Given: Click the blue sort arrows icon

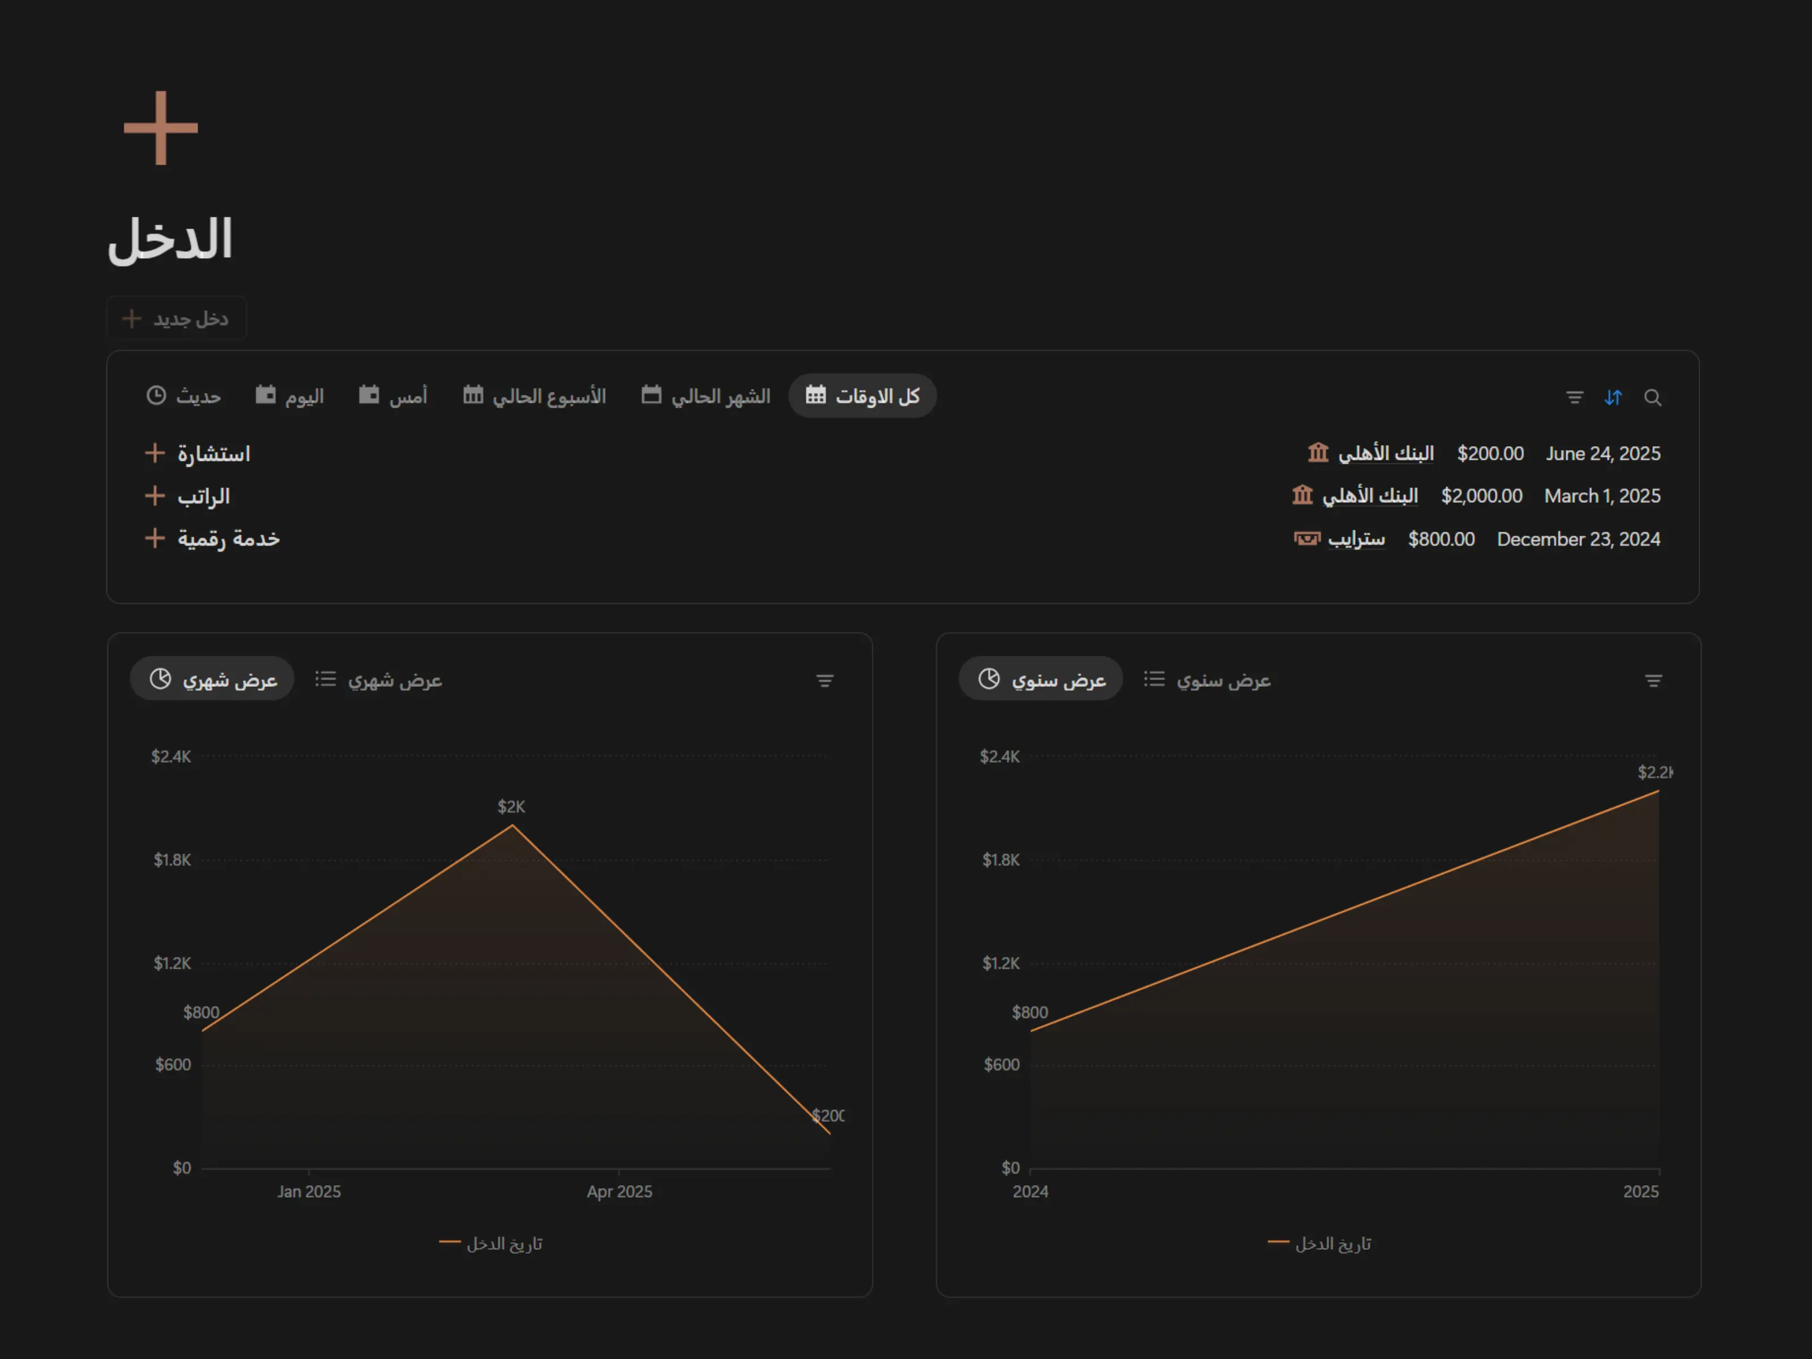Looking at the screenshot, I should (x=1613, y=398).
